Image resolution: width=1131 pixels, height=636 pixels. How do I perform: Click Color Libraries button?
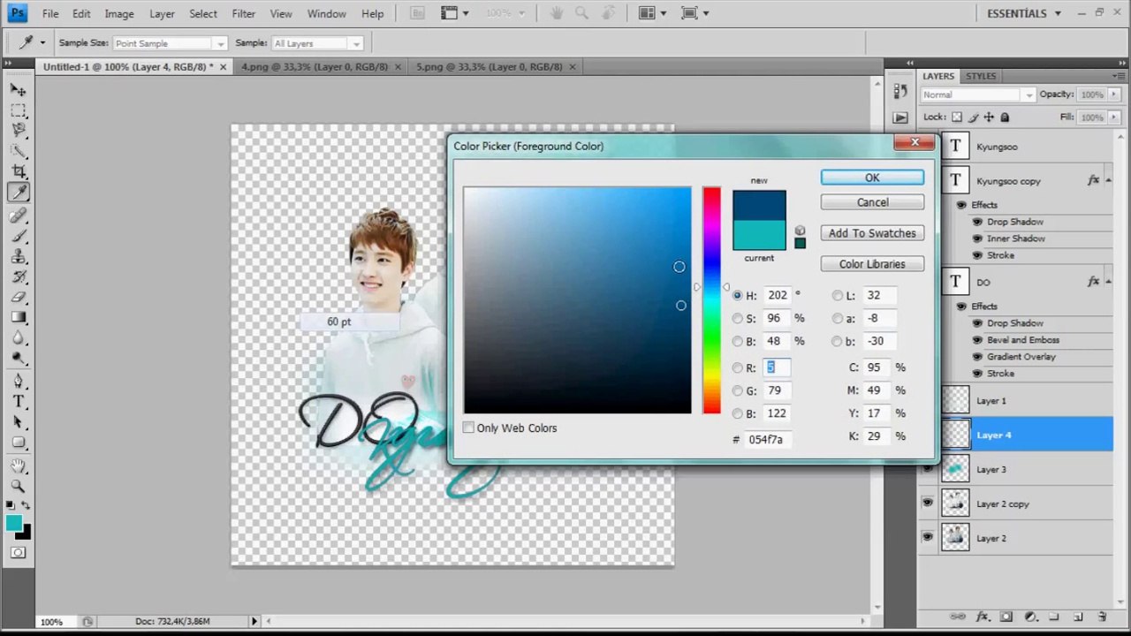(x=872, y=264)
